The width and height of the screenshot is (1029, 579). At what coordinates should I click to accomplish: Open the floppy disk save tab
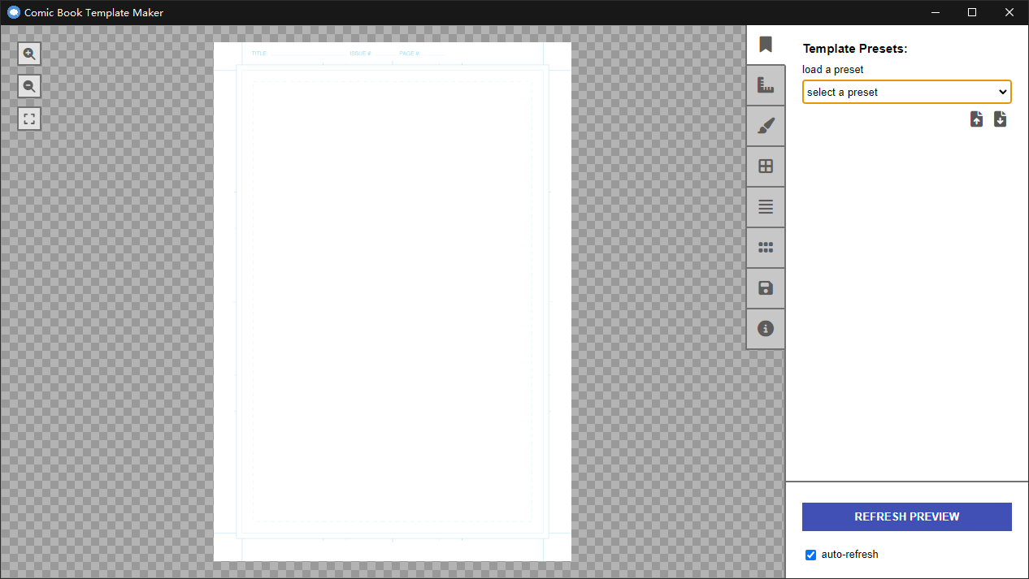[766, 288]
